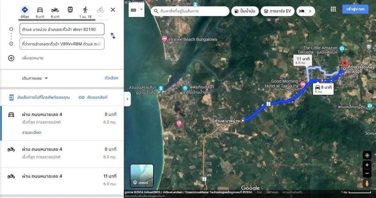
Task: Toggle the layers map view thumbnail
Action: [x=142, y=175]
